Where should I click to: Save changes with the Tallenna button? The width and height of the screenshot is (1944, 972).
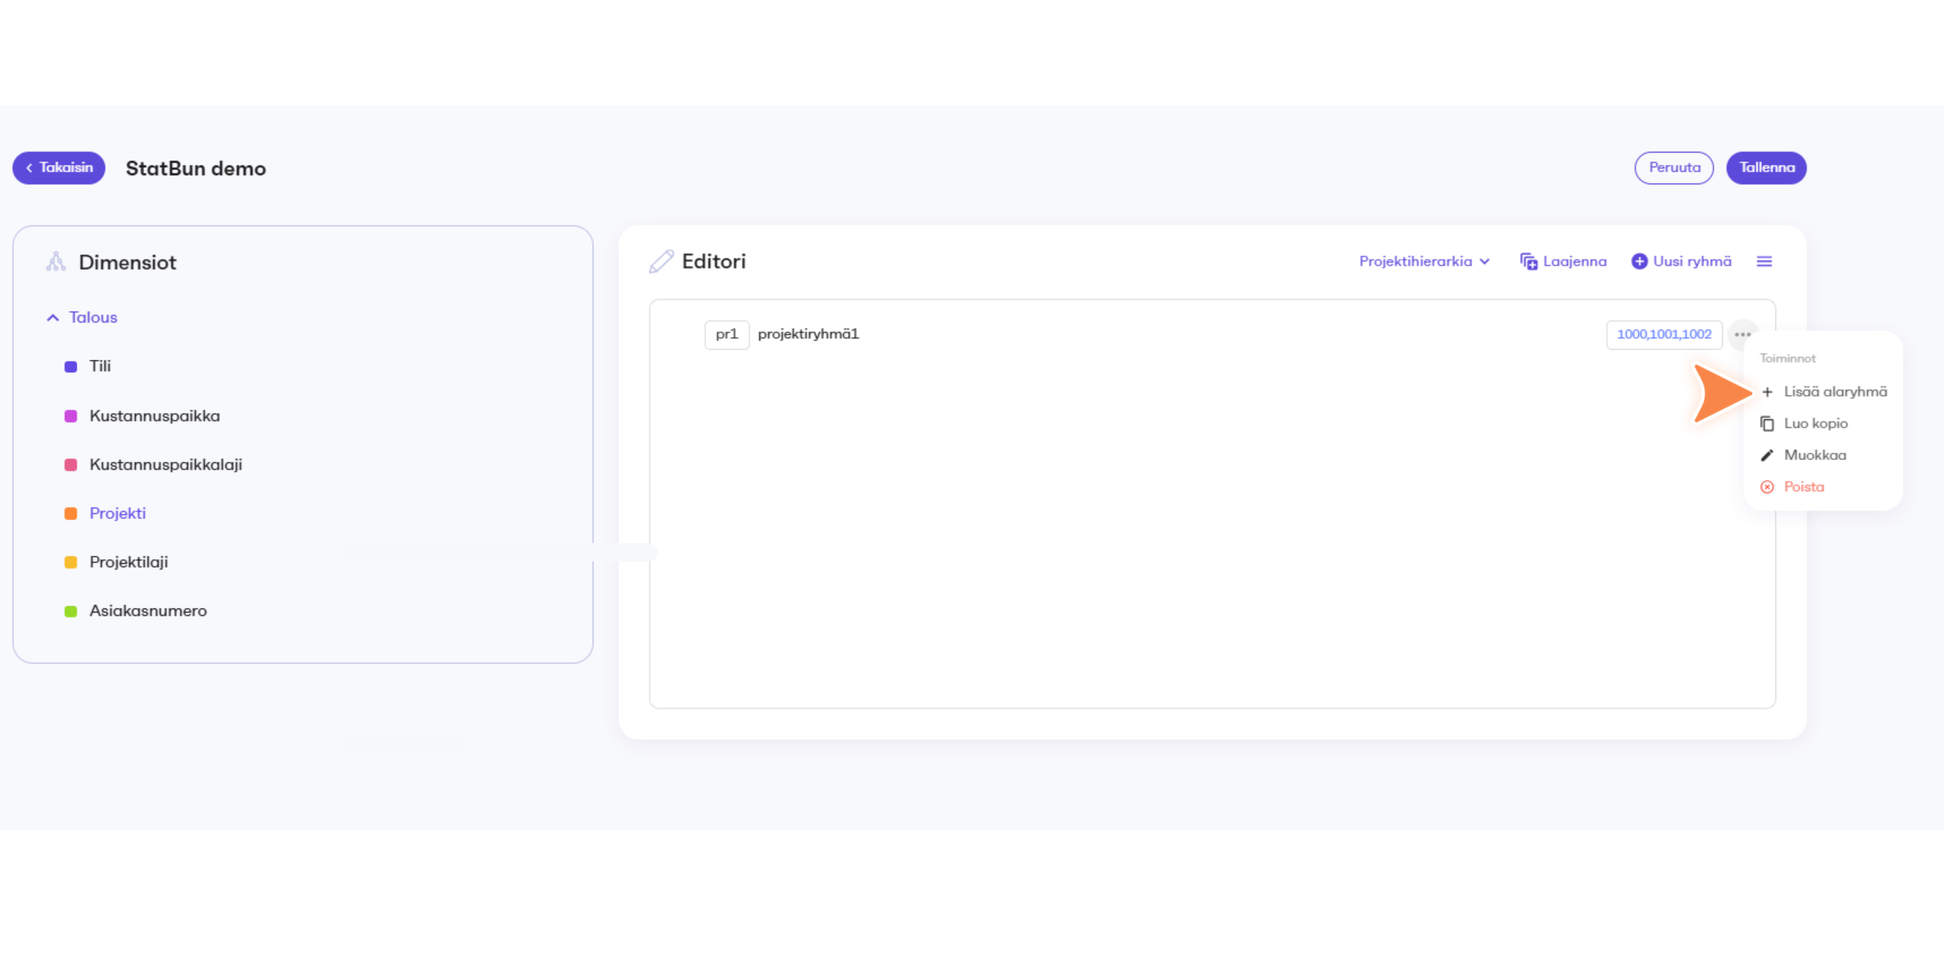point(1766,168)
